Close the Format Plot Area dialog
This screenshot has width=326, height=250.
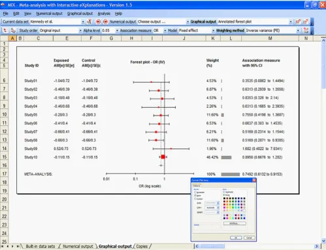[254, 180]
